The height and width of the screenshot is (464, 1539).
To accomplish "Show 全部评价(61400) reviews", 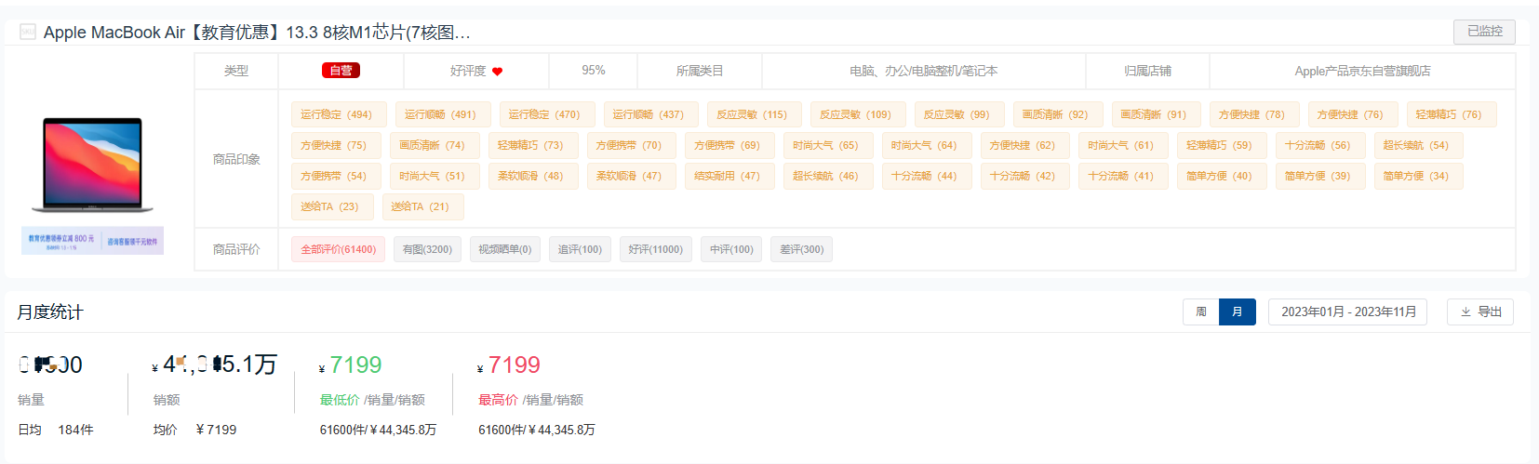I will point(338,249).
